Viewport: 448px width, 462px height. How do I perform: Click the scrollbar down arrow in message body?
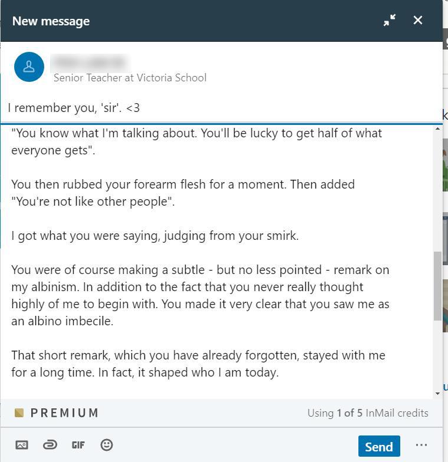pyautogui.click(x=437, y=394)
